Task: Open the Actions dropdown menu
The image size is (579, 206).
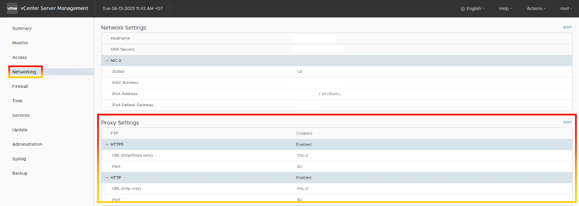Action: 536,9
